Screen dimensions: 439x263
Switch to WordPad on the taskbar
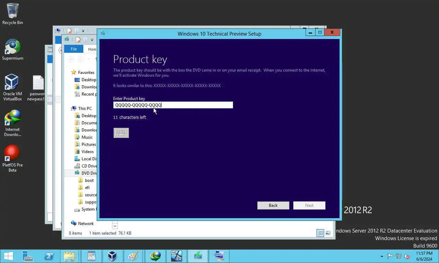point(91,256)
